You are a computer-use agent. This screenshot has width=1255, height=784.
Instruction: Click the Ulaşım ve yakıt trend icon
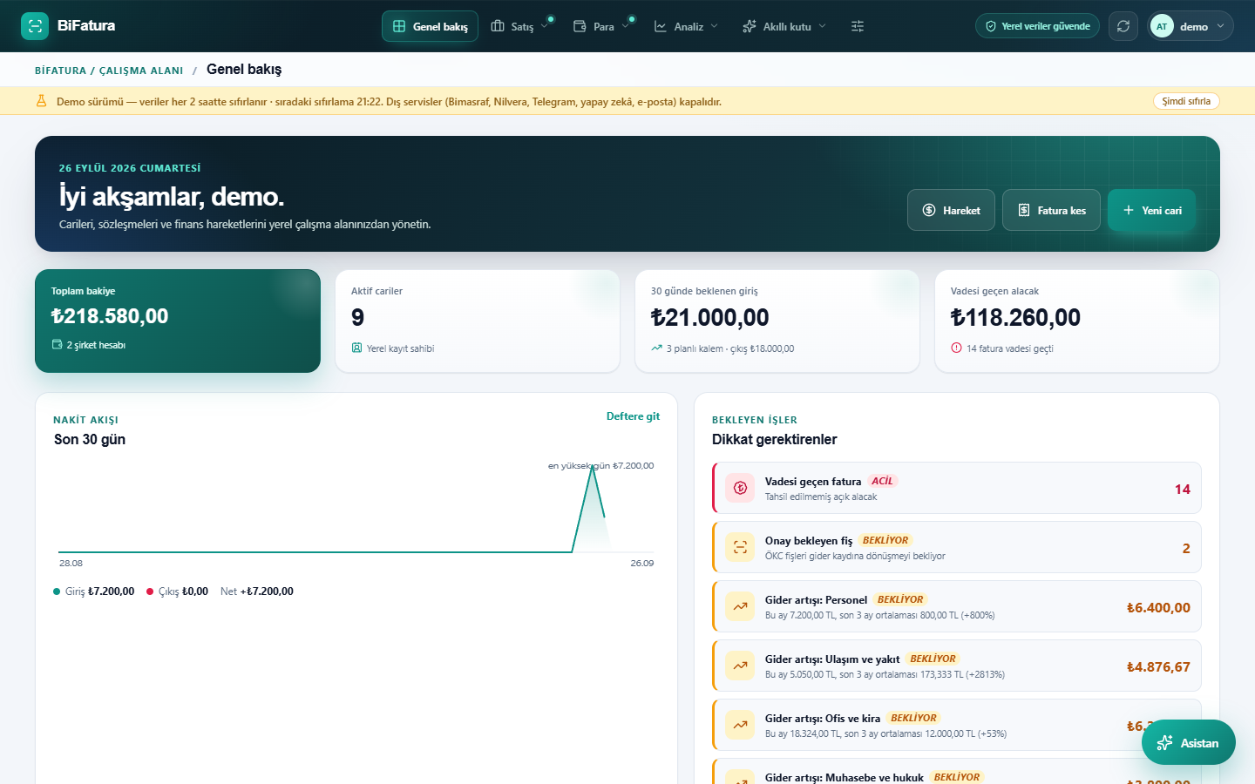740,666
